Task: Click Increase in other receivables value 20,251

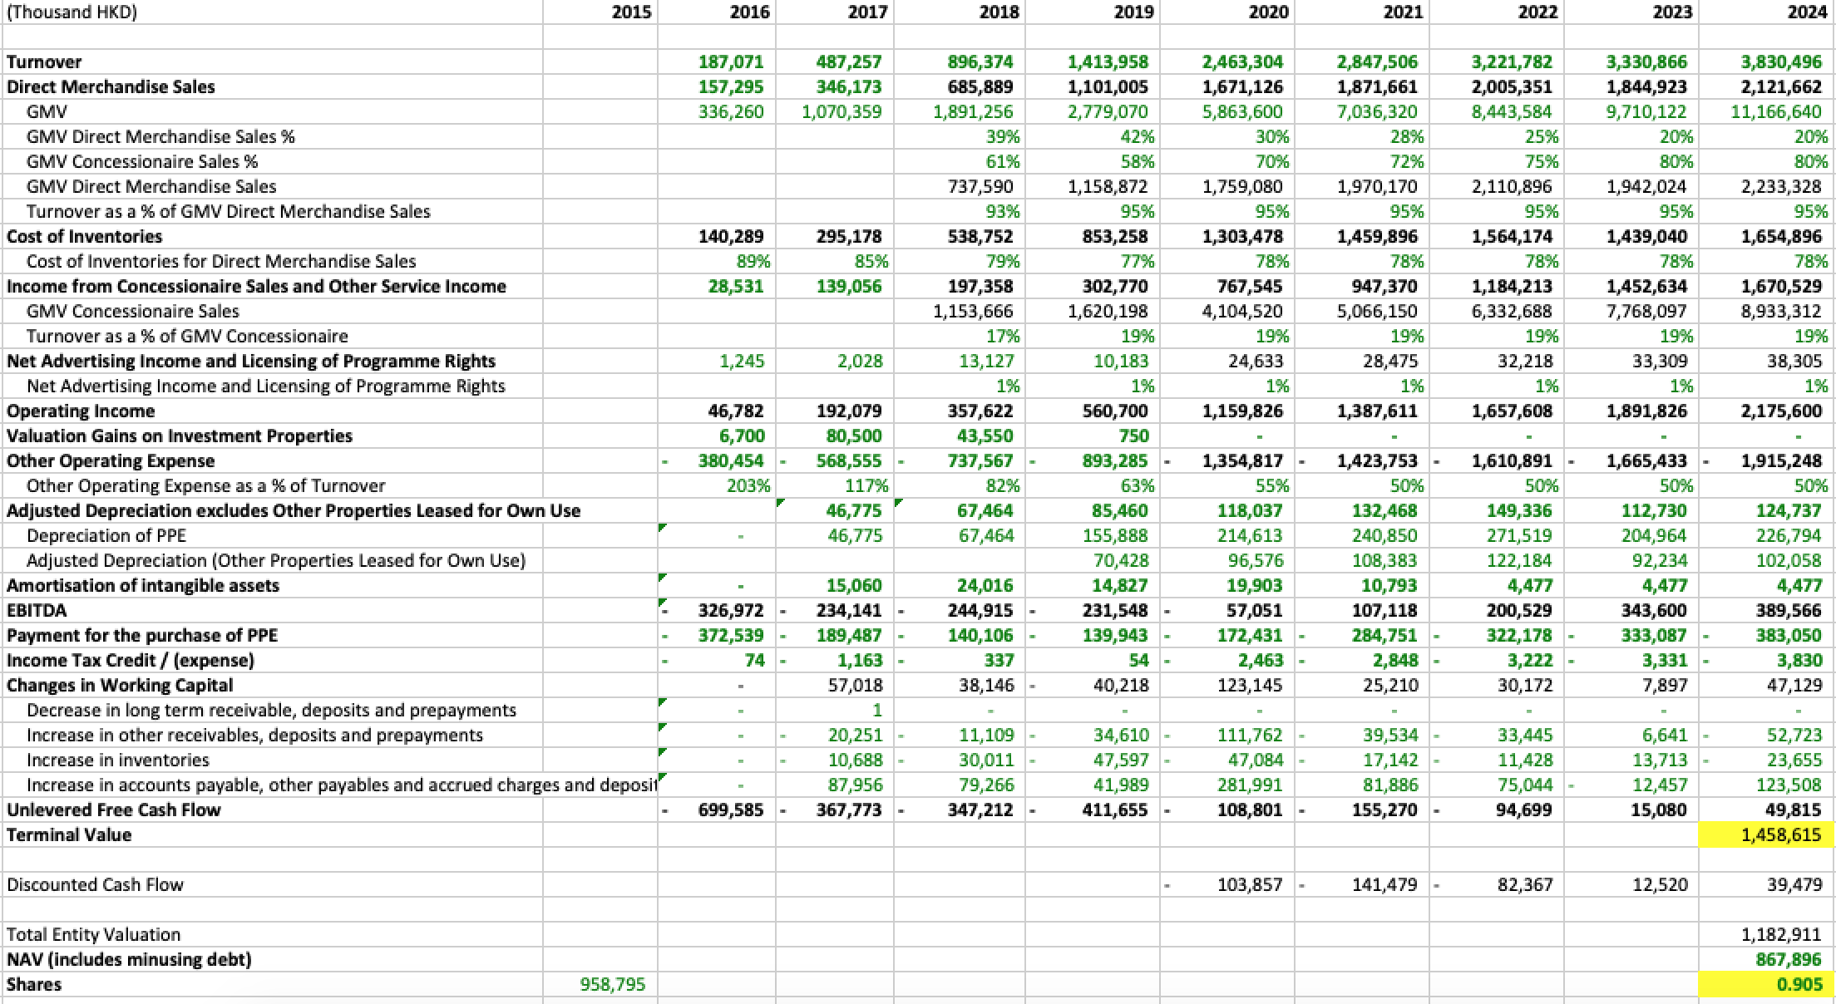Action: 856,736
